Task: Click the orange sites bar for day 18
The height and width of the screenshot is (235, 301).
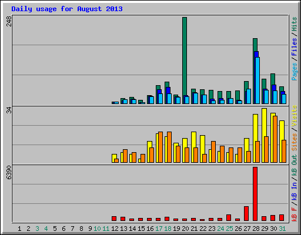Action: (169, 147)
